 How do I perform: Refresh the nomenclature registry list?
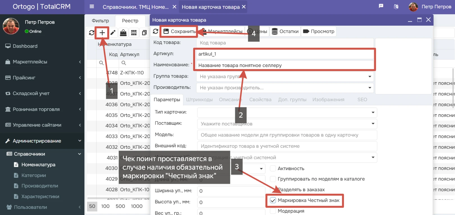[92, 33]
